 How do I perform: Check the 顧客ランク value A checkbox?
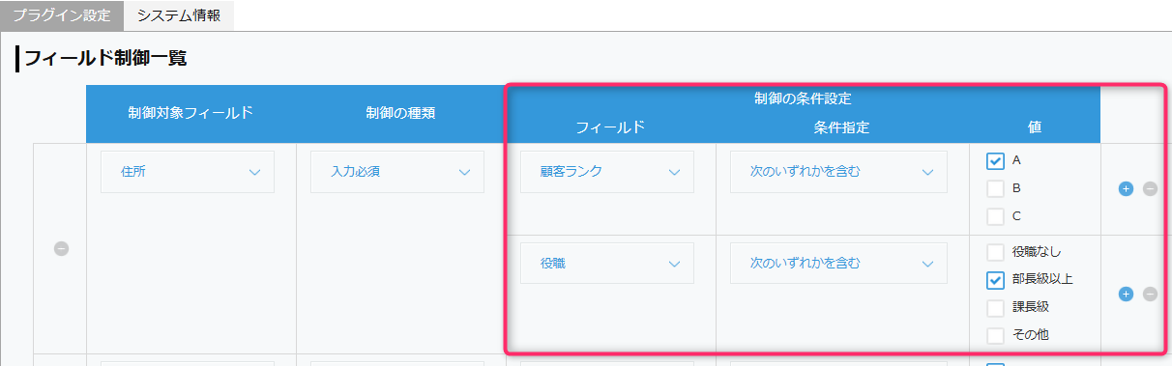click(x=995, y=161)
